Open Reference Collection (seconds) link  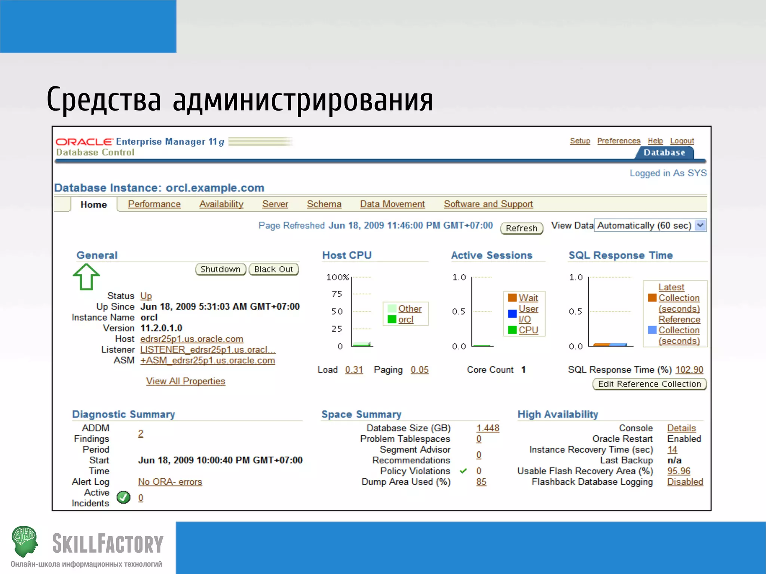coord(679,330)
